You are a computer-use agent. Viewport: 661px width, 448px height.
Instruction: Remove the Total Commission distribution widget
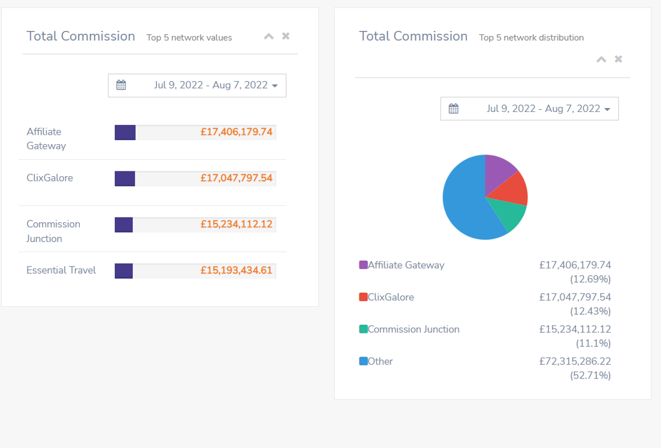pyautogui.click(x=618, y=59)
